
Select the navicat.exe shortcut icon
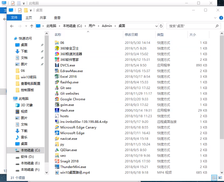coord(57,139)
